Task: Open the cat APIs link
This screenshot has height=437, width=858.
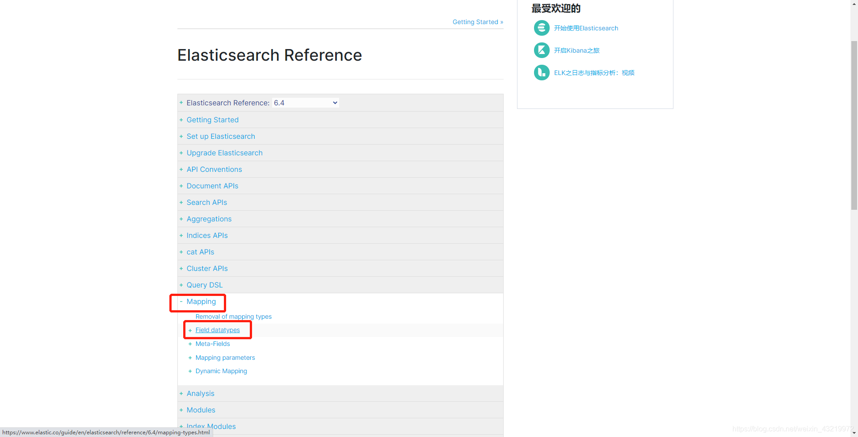Action: (x=201, y=252)
